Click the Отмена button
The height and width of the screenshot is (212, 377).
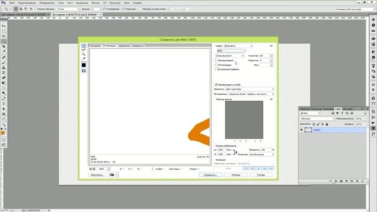click(236, 175)
